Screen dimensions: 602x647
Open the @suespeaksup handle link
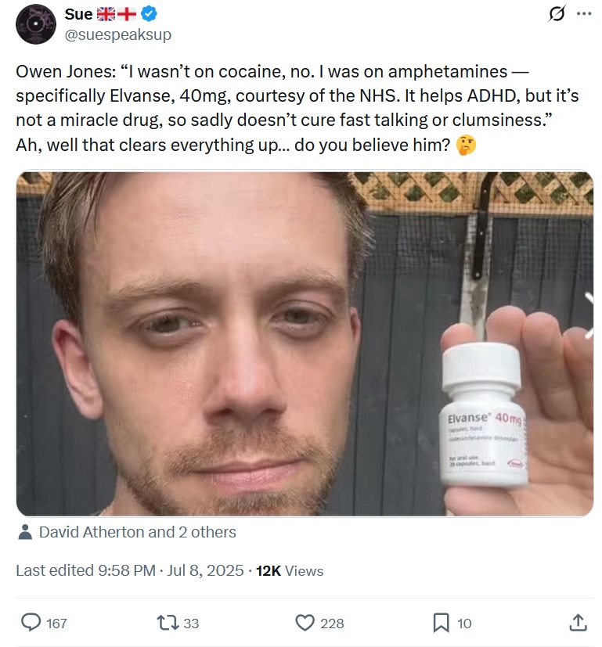pyautogui.click(x=118, y=34)
